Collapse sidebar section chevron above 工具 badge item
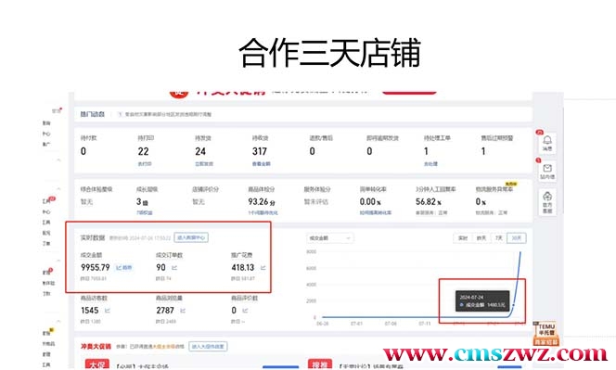 tap(58, 189)
